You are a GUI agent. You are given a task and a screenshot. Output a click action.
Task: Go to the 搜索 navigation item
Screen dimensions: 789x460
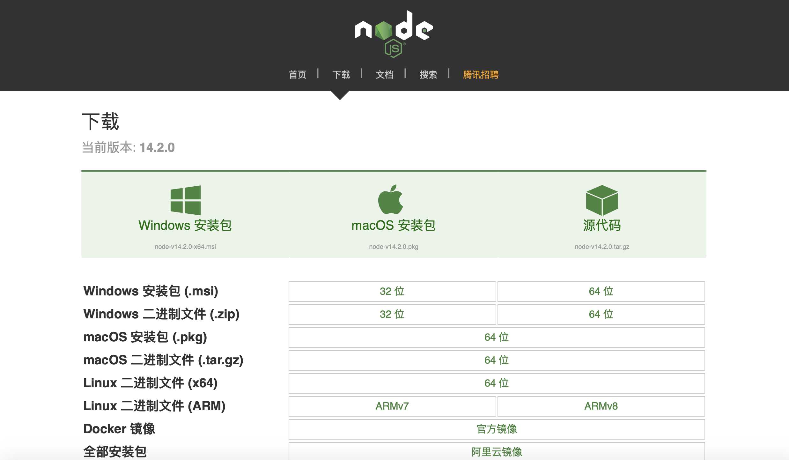pyautogui.click(x=428, y=75)
